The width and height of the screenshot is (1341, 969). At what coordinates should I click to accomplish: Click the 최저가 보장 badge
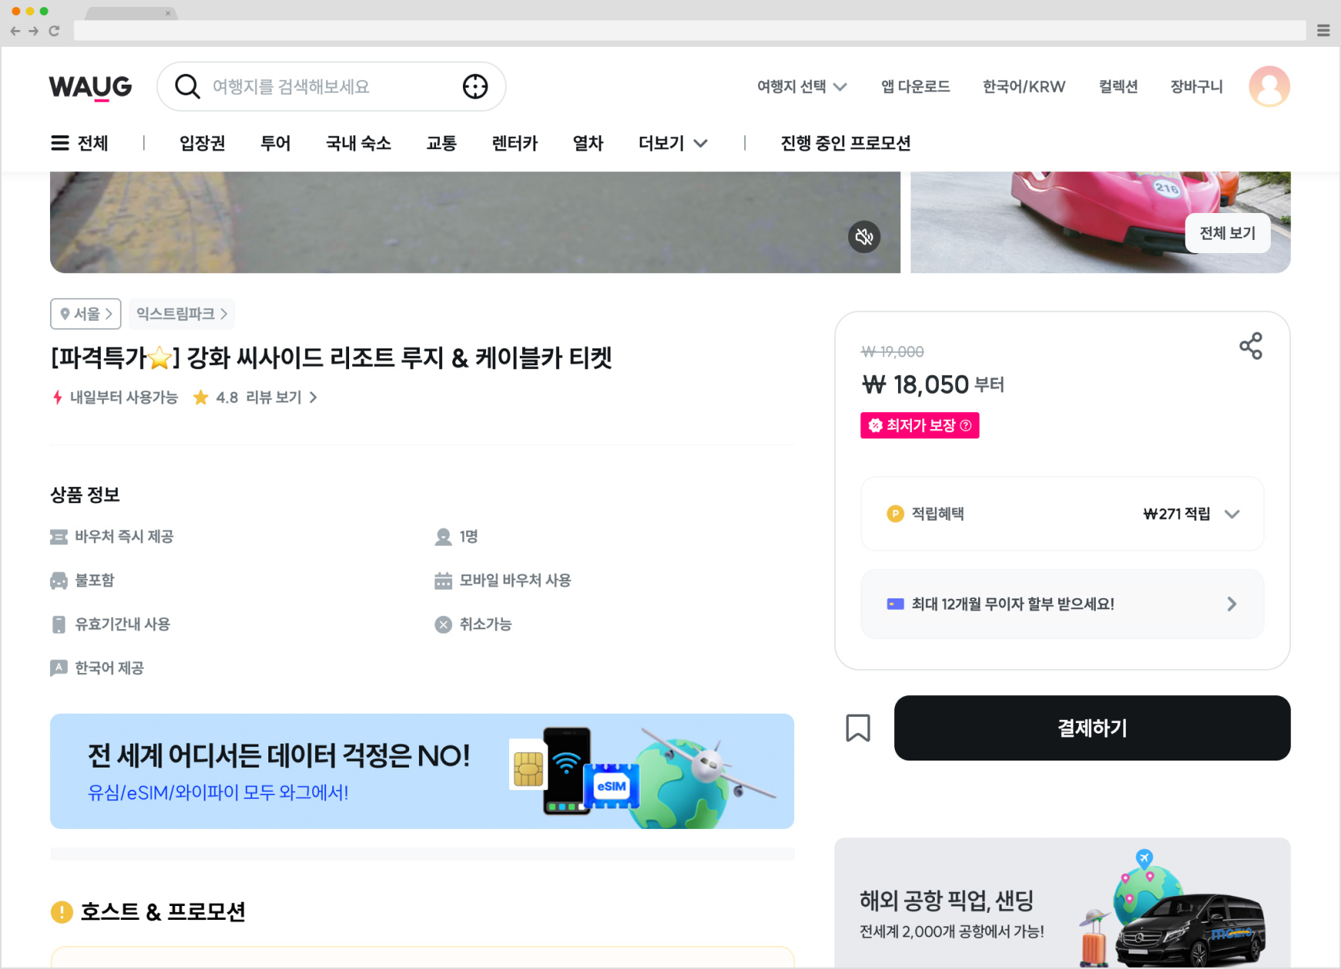pyautogui.click(x=919, y=425)
